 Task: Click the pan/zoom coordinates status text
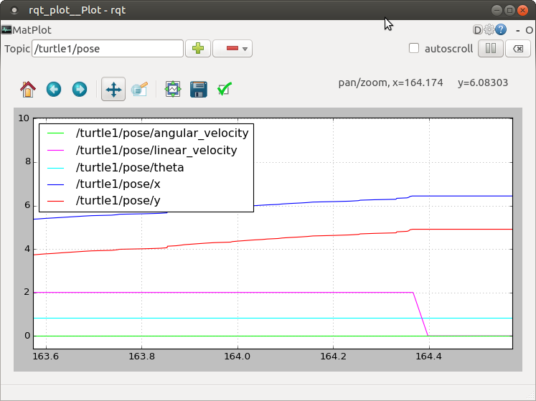[423, 82]
